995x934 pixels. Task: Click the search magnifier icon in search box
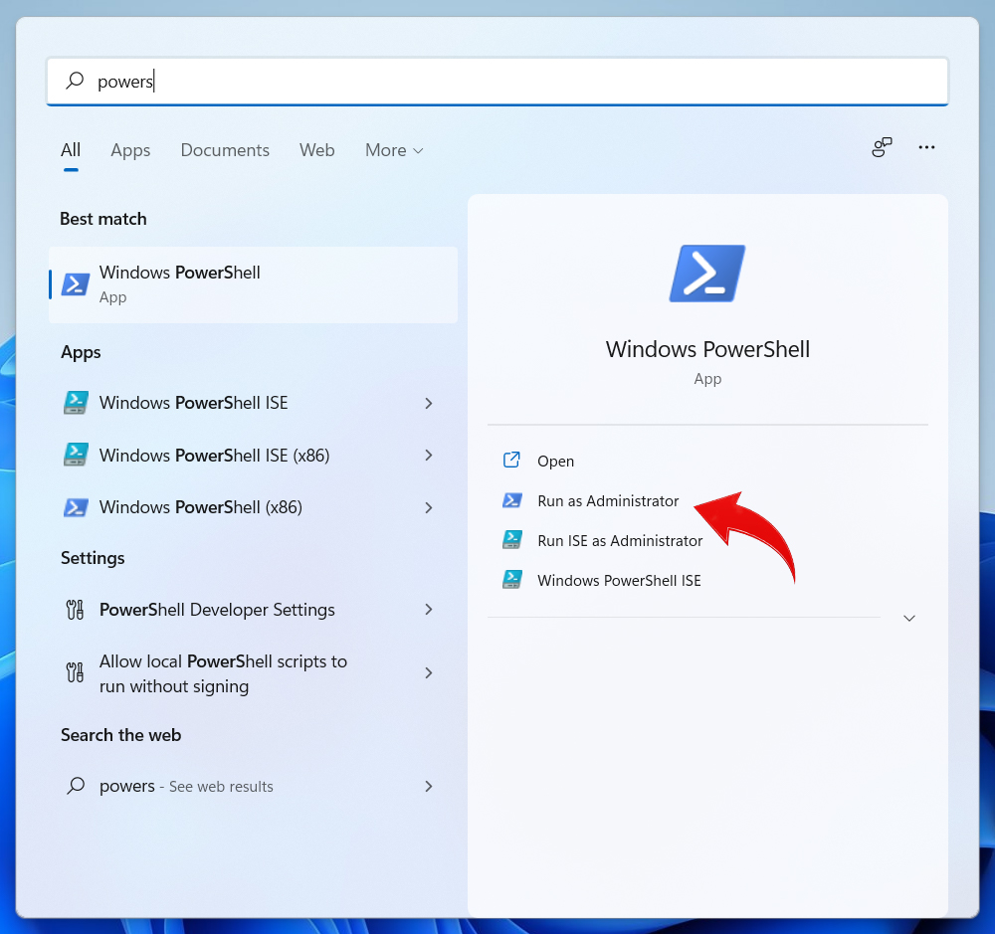[x=75, y=81]
